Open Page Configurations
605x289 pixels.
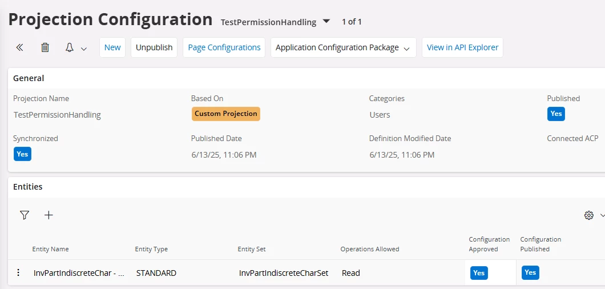[224, 47]
